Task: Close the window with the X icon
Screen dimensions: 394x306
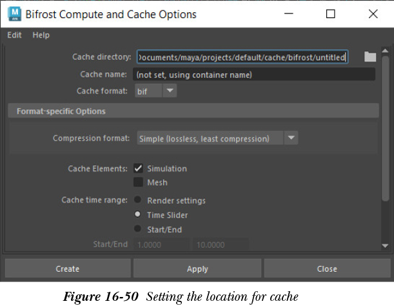Action: pyautogui.click(x=373, y=14)
